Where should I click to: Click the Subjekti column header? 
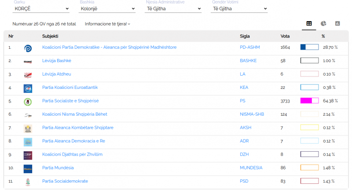click(x=50, y=36)
